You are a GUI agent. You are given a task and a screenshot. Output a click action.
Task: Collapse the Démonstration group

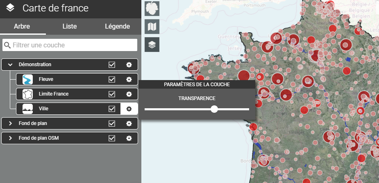[10, 65]
